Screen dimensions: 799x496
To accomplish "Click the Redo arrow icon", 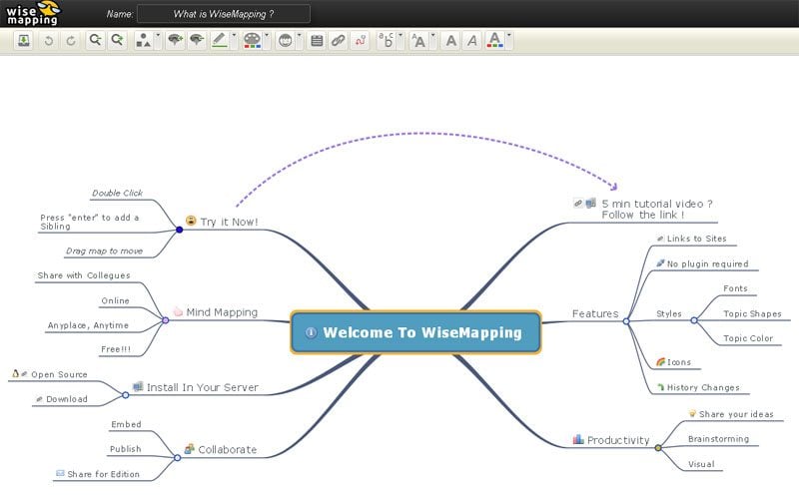I will pyautogui.click(x=70, y=40).
